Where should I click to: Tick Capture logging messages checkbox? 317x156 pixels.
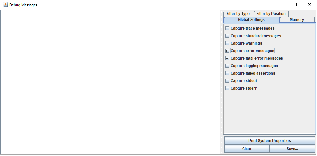tap(228, 66)
